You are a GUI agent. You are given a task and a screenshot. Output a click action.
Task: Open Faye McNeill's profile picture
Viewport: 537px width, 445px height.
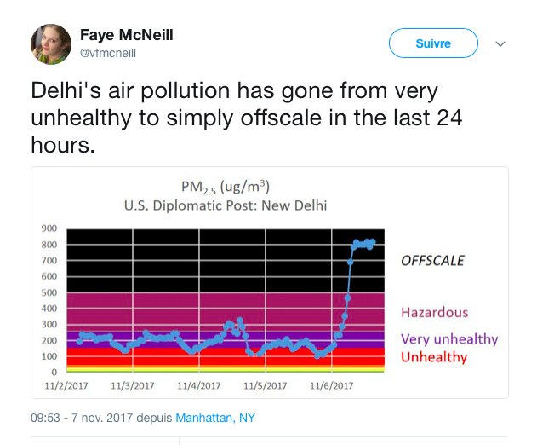pyautogui.click(x=51, y=44)
